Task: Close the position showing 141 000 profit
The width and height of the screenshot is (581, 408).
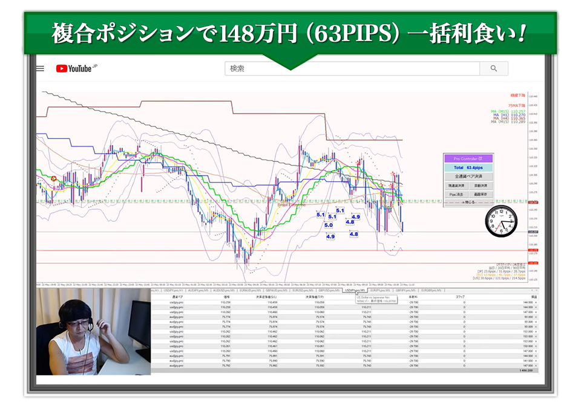Action: (x=536, y=361)
